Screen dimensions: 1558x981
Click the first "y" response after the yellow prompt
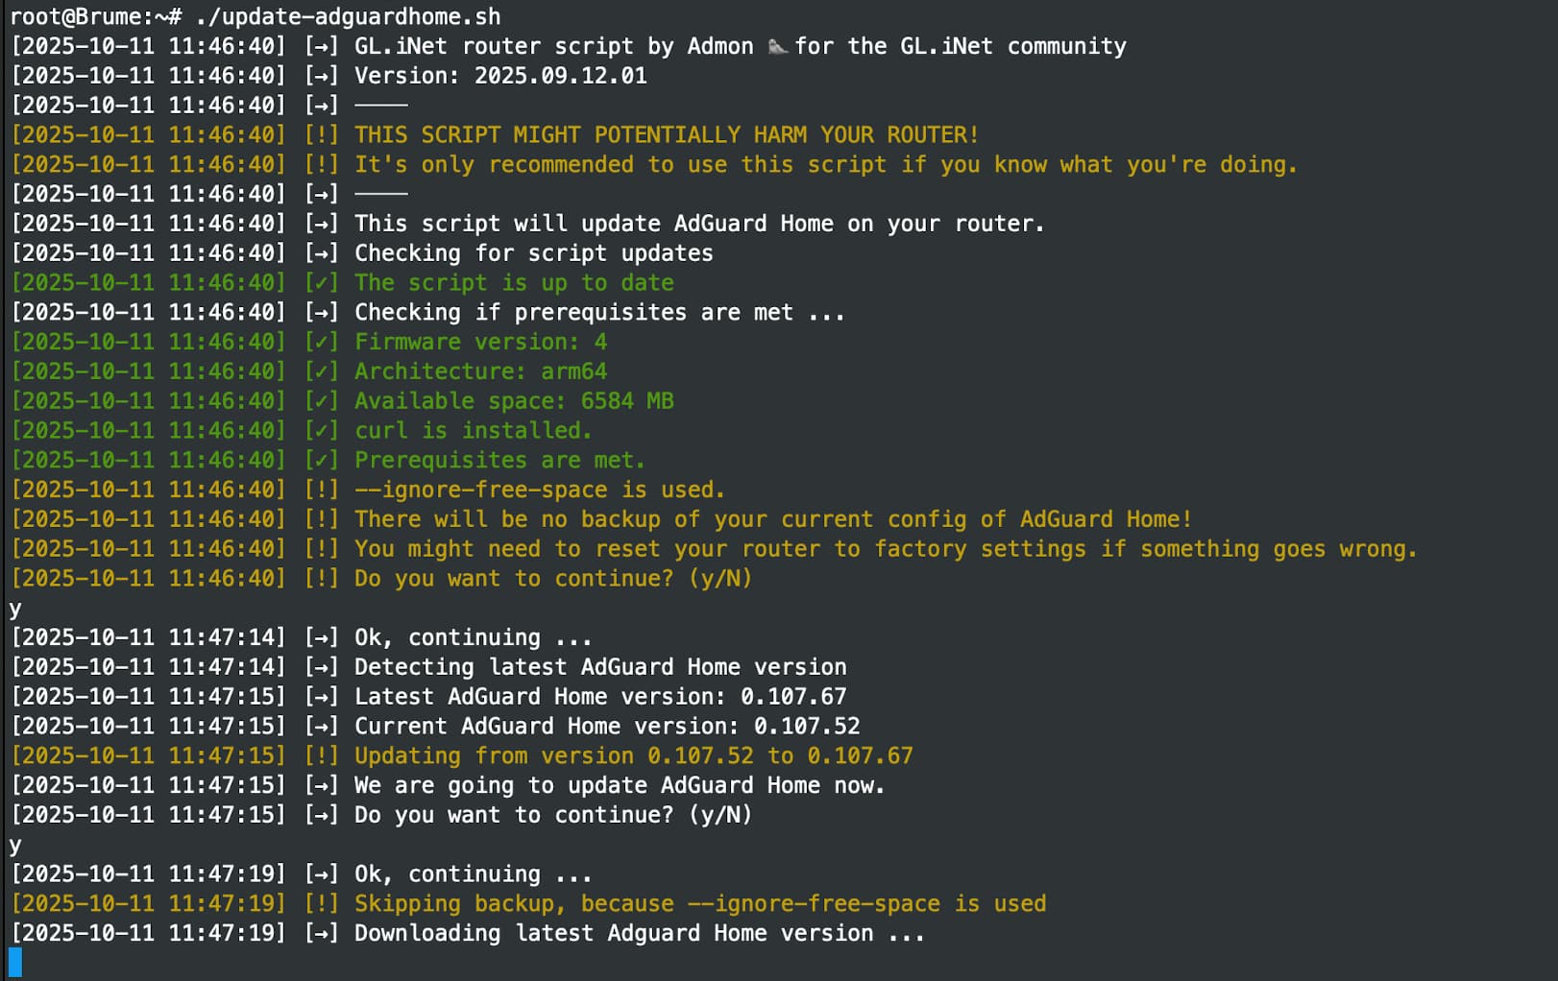pyautogui.click(x=15, y=609)
